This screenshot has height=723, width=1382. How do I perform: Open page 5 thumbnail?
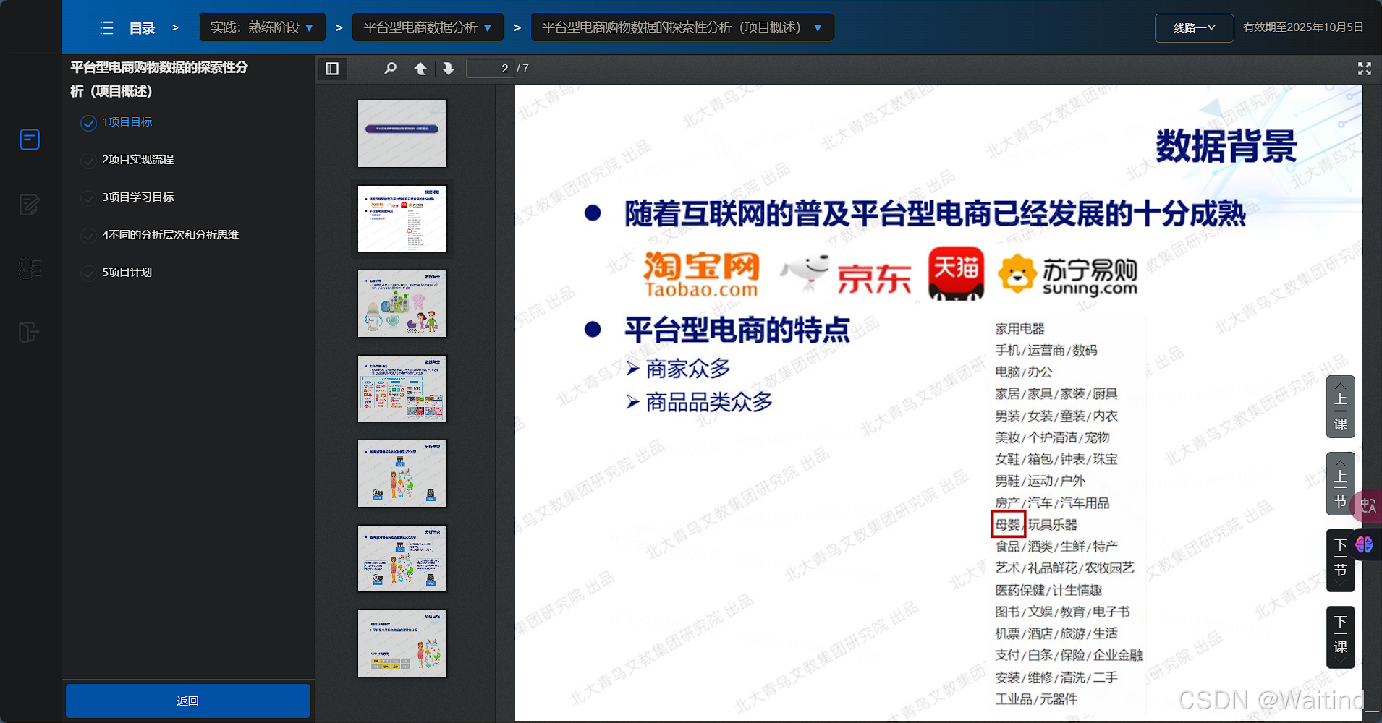402,474
